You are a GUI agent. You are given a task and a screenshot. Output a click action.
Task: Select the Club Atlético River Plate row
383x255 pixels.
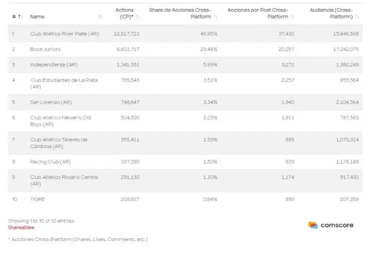tap(65, 34)
